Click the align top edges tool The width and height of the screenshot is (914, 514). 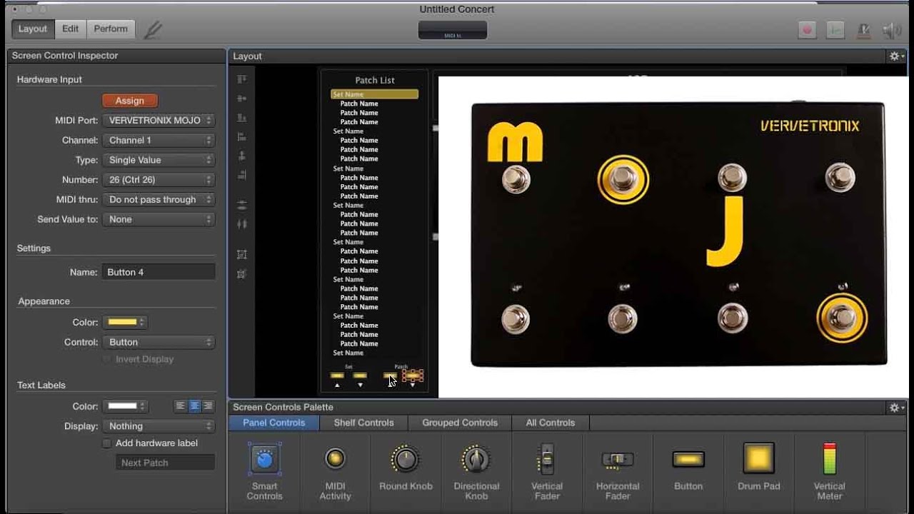tap(242, 79)
